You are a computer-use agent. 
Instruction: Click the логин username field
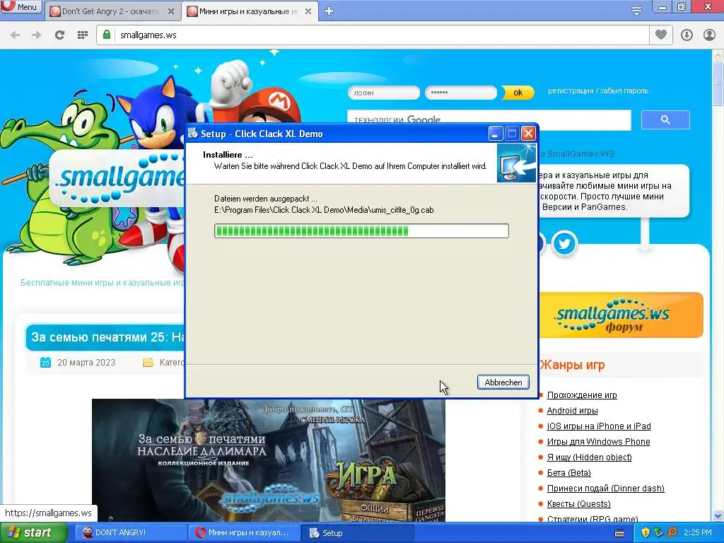[x=384, y=93]
